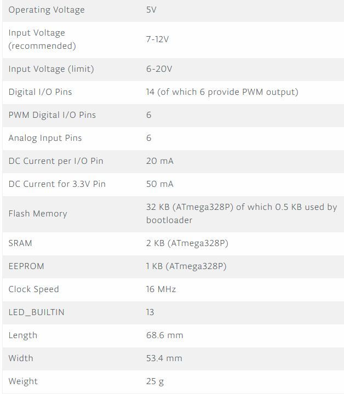Viewport: 344px width, 394px height.
Task: Select the LED_BUILTIN label
Action: pos(36,312)
